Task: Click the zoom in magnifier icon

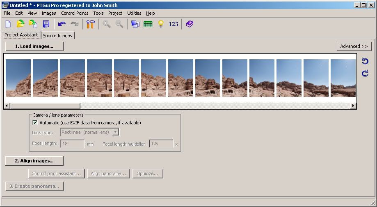Action: [107, 24]
